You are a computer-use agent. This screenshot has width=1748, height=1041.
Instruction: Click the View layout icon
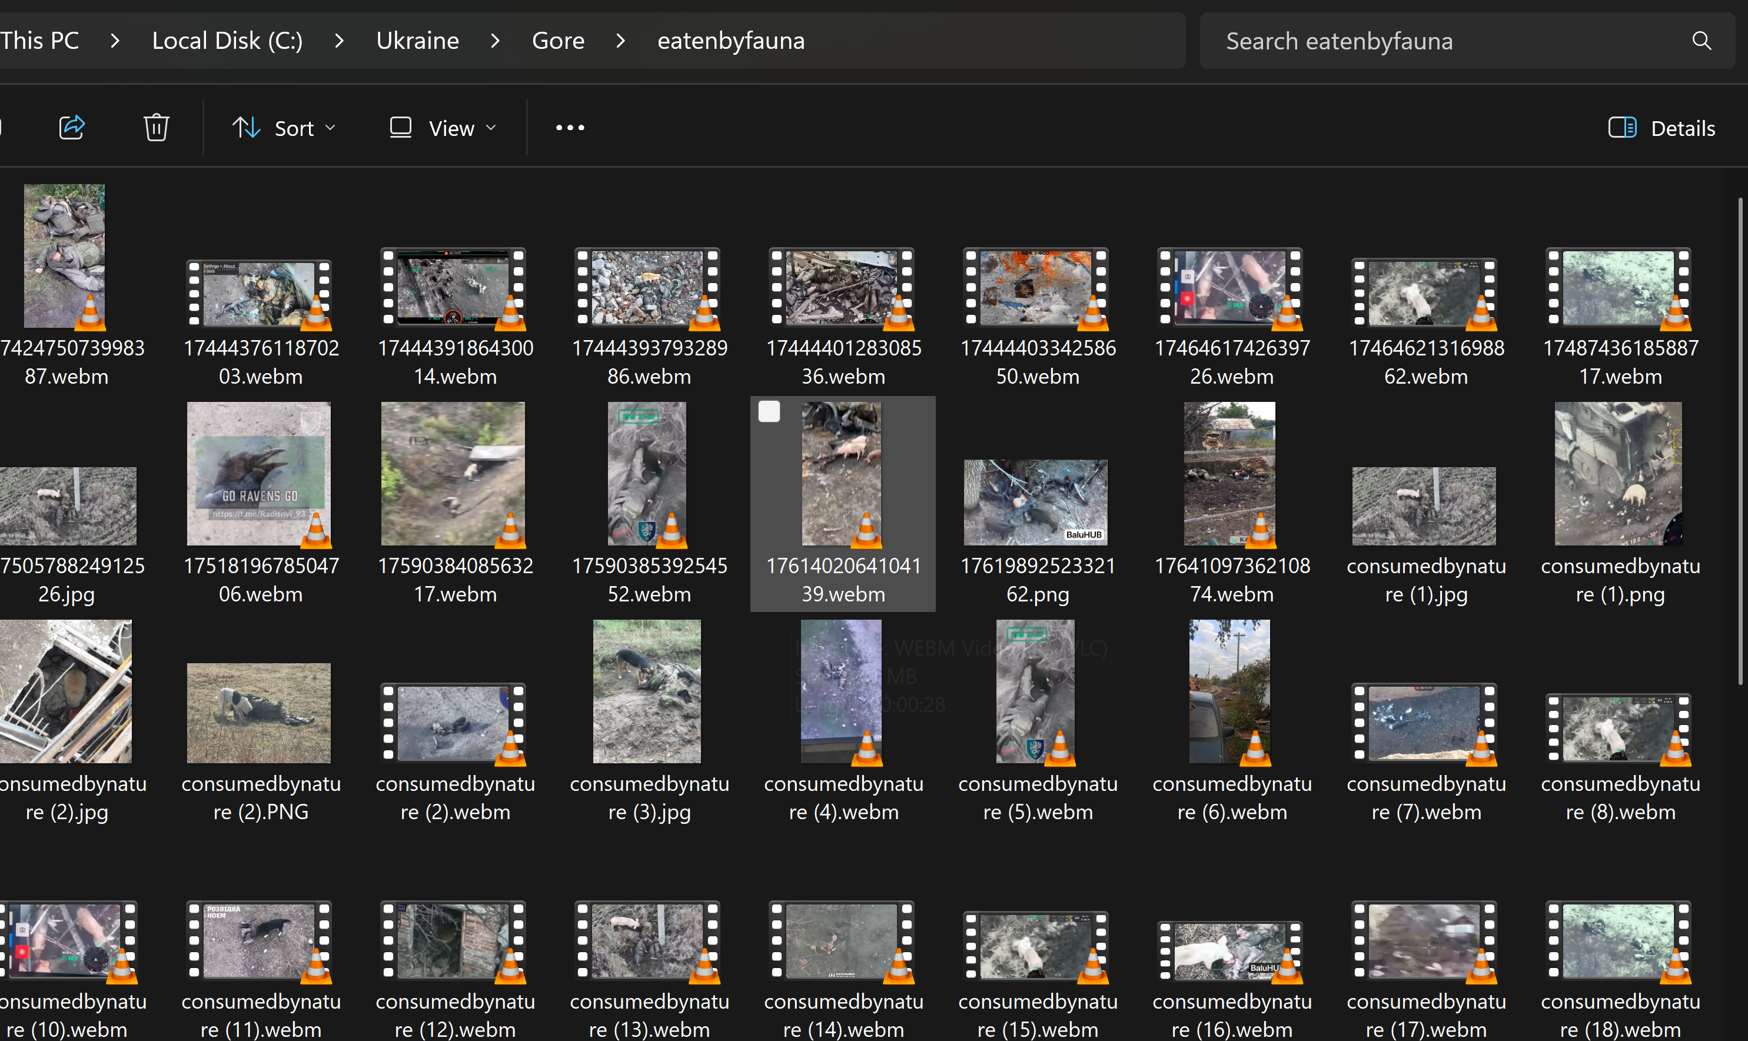[x=401, y=128]
